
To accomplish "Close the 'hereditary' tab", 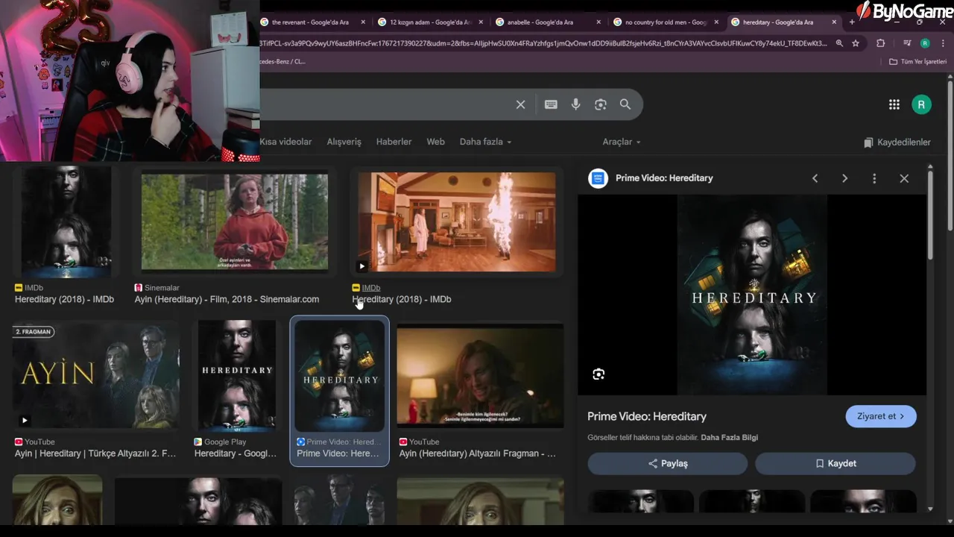I will coord(833,22).
